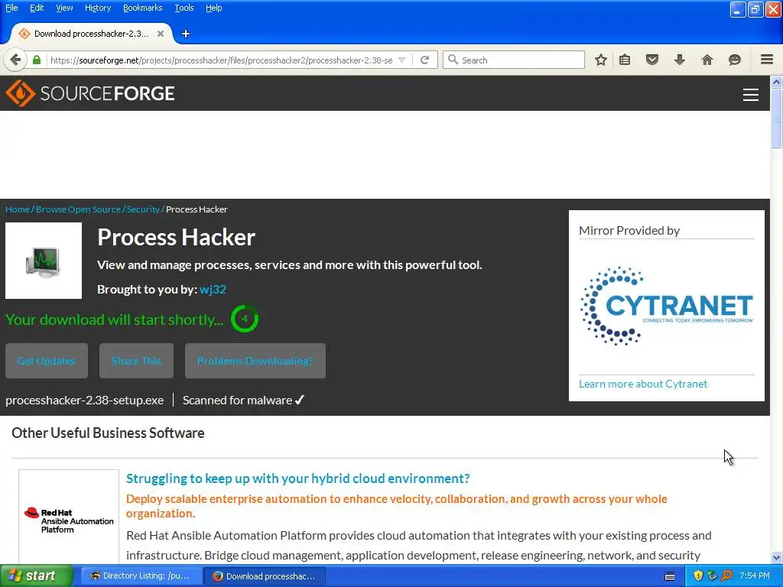Click the network tray icon beside shield
Image resolution: width=783 pixels, height=587 pixels.
click(712, 576)
